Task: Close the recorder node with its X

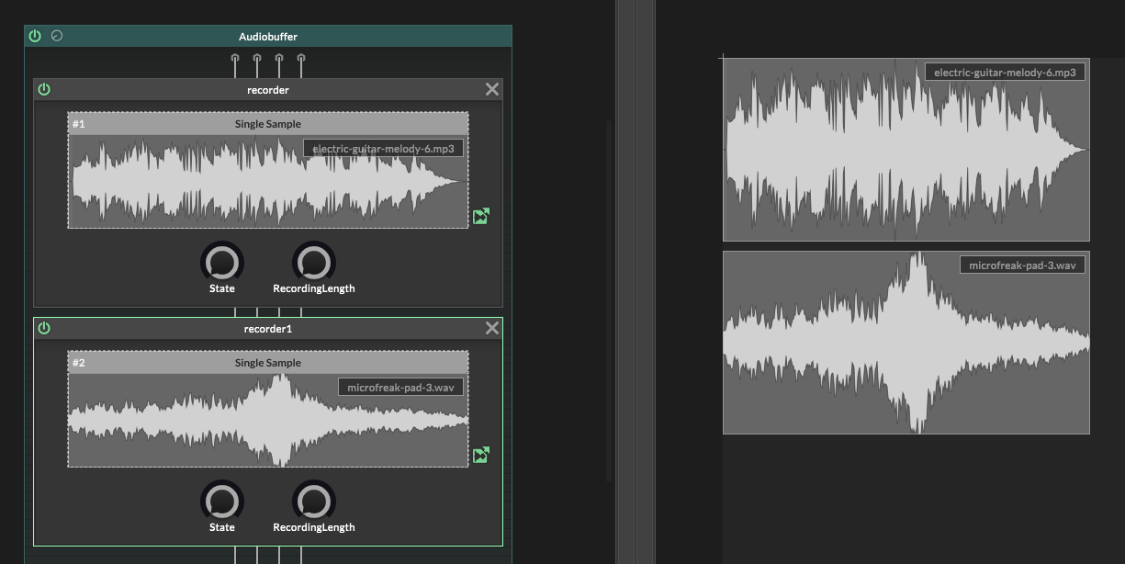Action: tap(492, 89)
